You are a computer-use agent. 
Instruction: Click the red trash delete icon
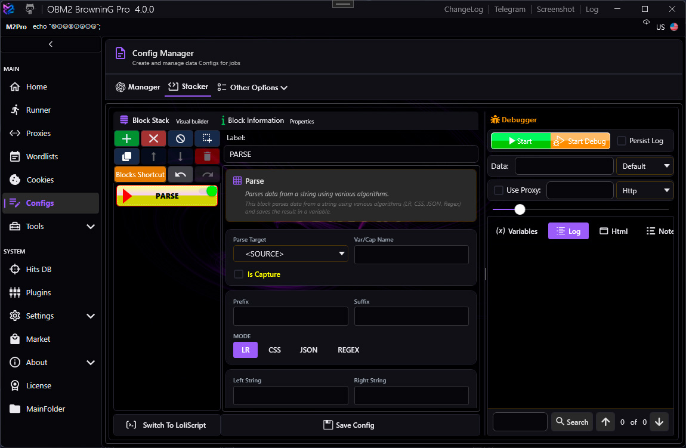(x=207, y=156)
